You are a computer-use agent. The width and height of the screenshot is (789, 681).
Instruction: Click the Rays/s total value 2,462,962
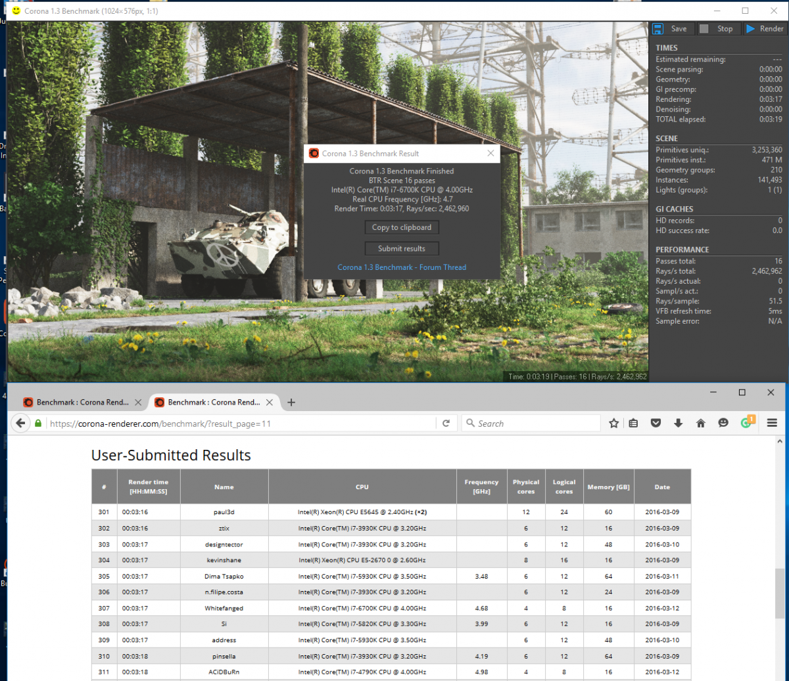point(767,271)
